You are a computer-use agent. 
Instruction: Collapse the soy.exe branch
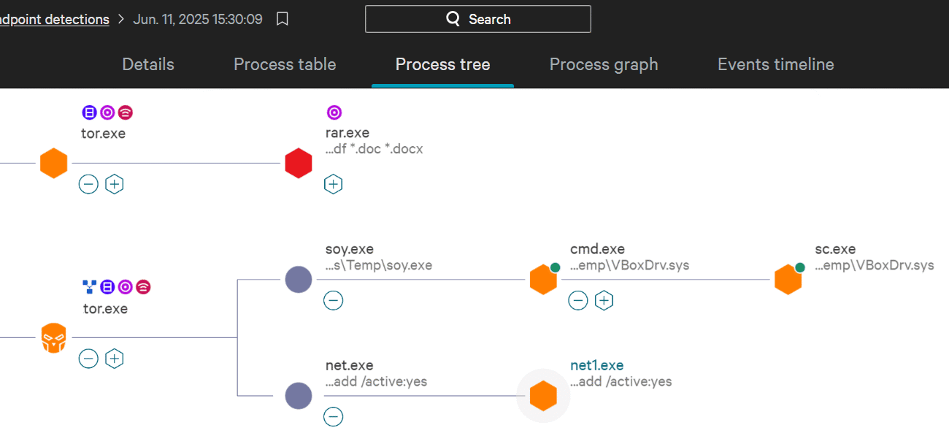pos(333,300)
